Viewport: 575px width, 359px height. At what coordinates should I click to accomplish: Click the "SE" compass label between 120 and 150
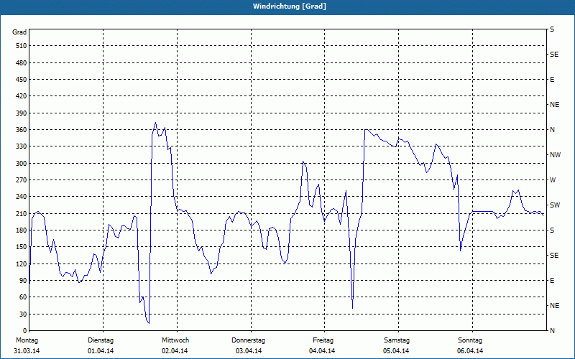click(x=554, y=256)
